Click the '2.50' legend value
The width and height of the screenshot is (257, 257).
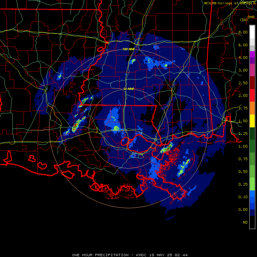click(x=243, y=83)
